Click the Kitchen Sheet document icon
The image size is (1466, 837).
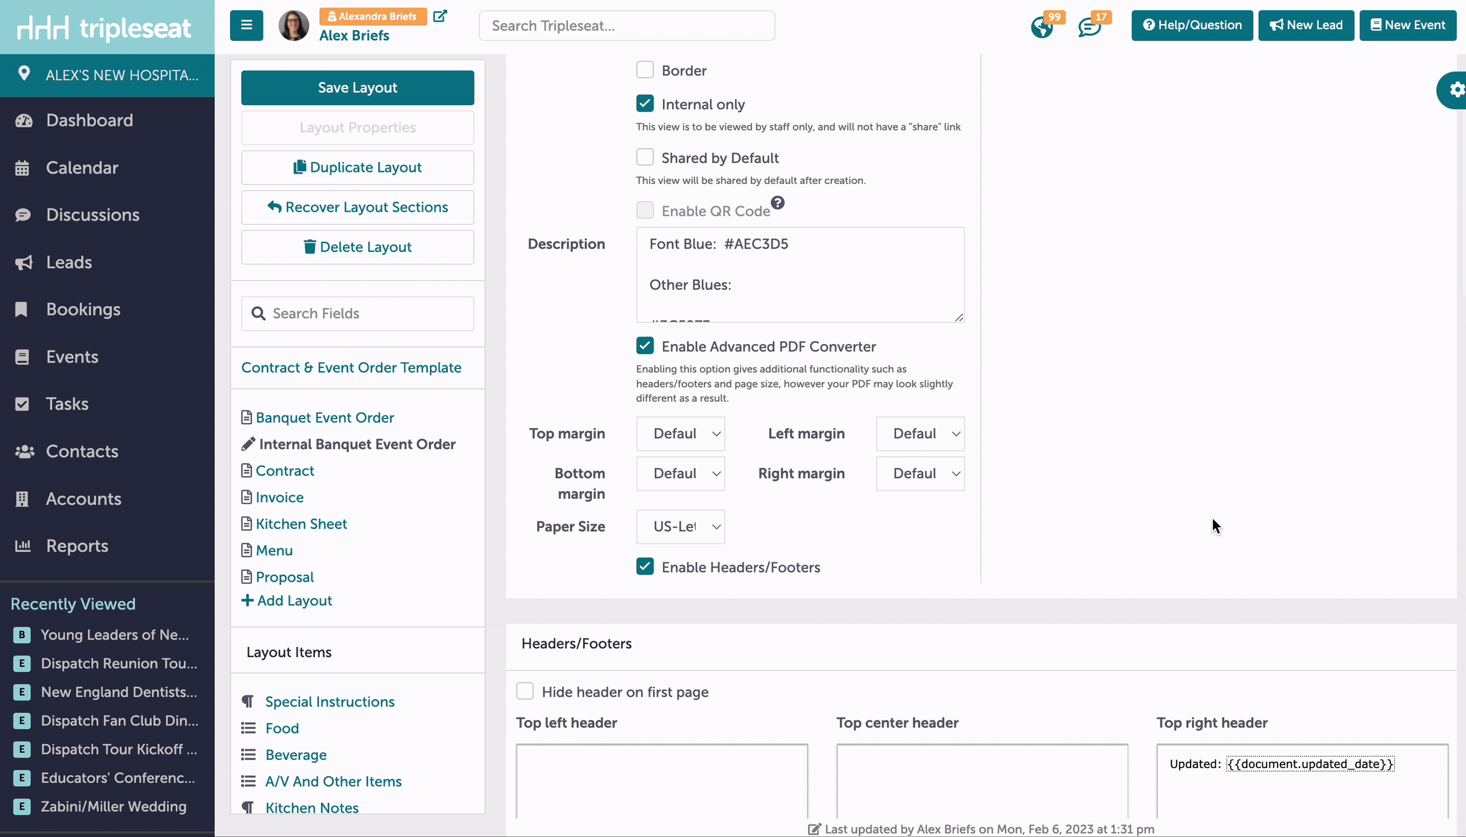point(247,524)
